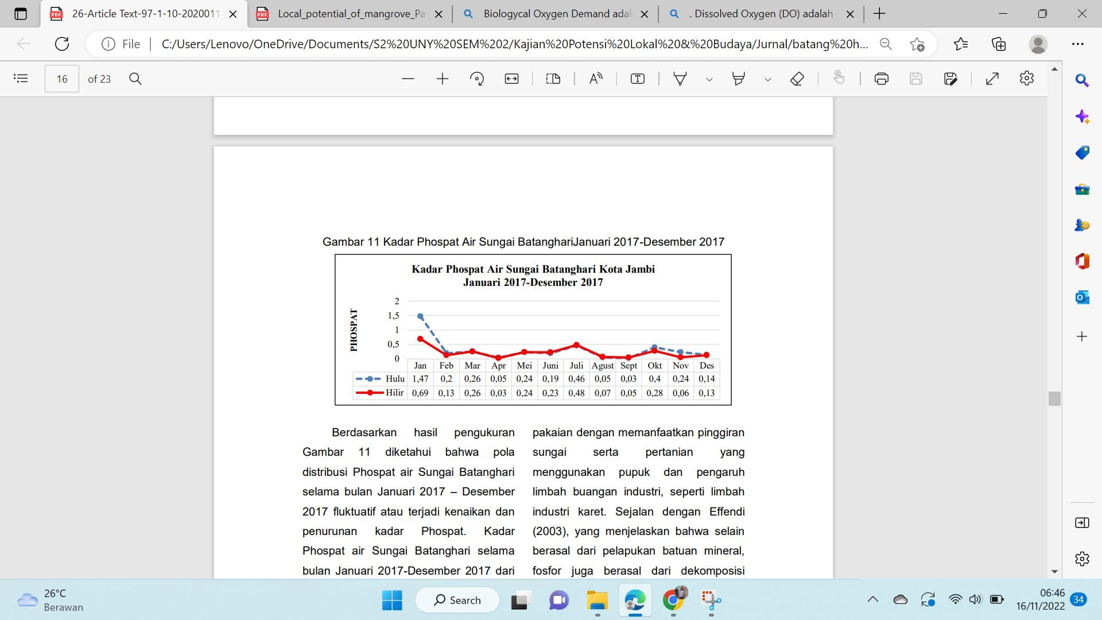Click the vertical scrollbar thumb
This screenshot has width=1102, height=620.
tap(1054, 398)
